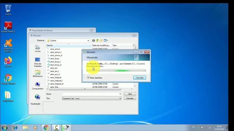Screen dimensions: 234x131
Task: Expand Mais detalhes in the Movendo dialog
Action: (x=95, y=78)
